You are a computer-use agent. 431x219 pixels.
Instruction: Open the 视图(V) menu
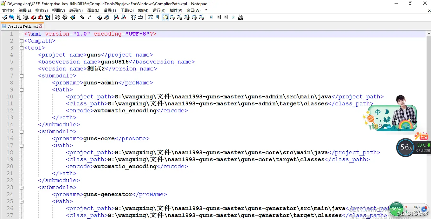tap(59, 10)
